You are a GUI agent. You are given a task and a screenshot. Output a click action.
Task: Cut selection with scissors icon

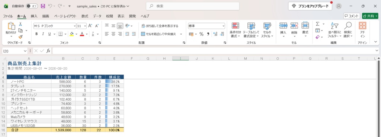pos(21,24)
